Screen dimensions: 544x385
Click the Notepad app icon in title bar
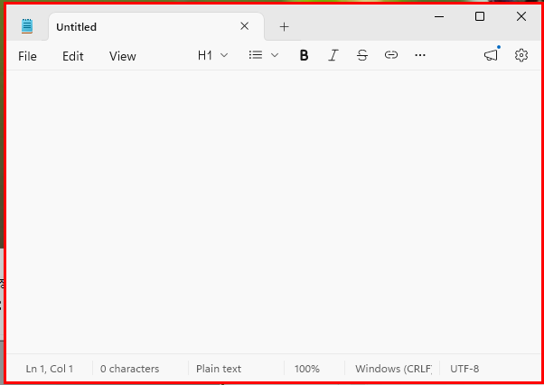point(27,27)
